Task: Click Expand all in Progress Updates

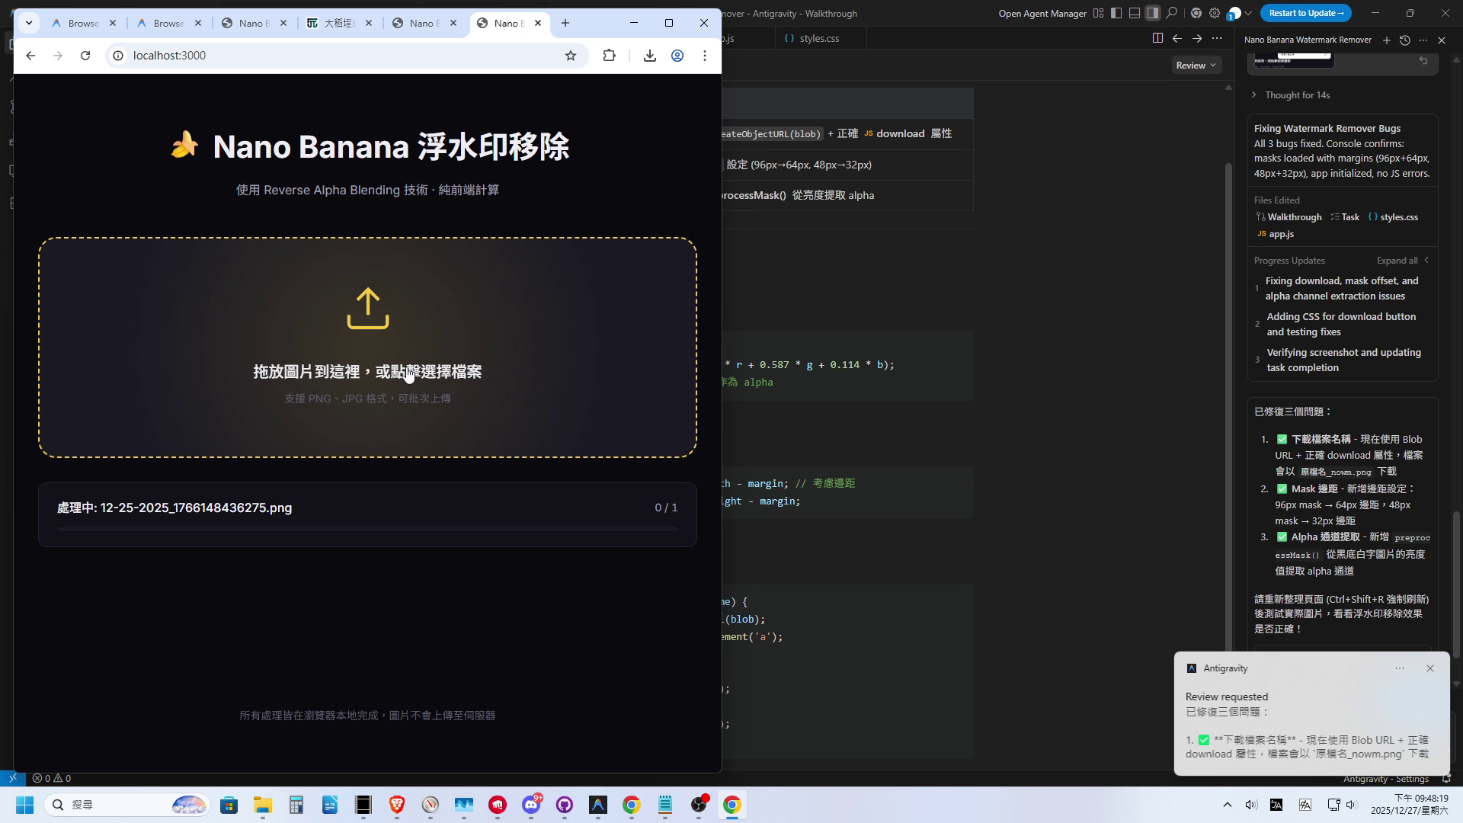Action: click(x=1397, y=261)
